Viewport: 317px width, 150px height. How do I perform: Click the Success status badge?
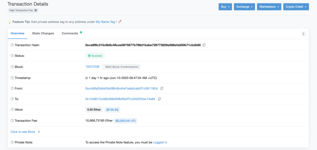[95, 56]
